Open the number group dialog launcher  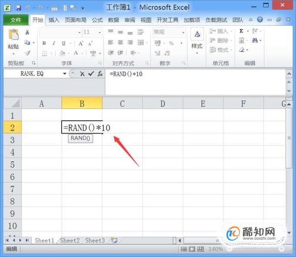click(x=184, y=63)
